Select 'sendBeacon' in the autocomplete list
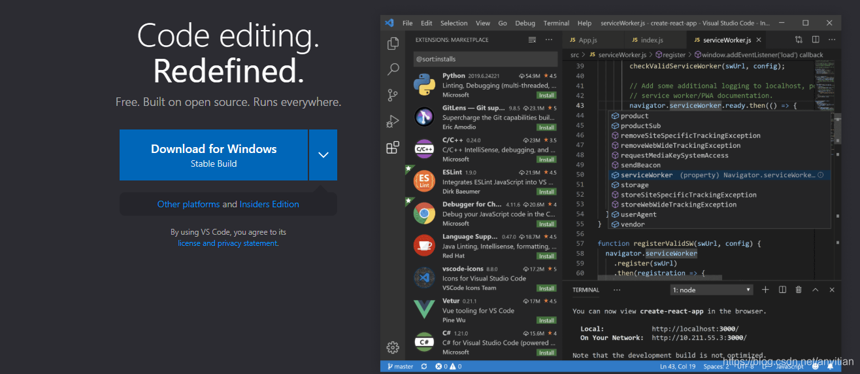The height and width of the screenshot is (374, 860). coord(719,165)
